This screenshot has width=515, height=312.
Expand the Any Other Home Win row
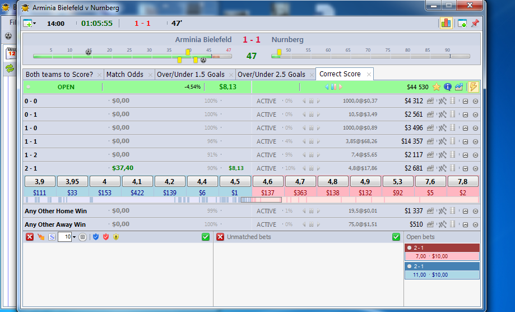click(x=465, y=212)
